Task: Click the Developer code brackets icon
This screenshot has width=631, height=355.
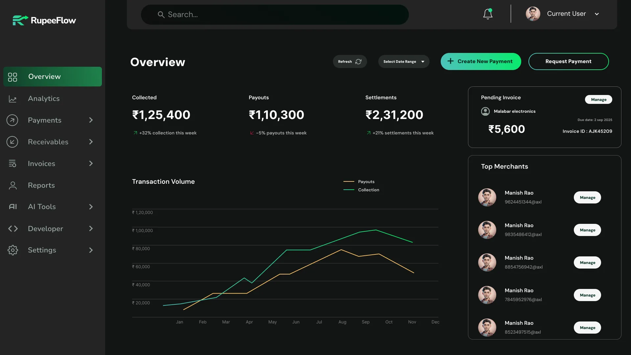Action: coord(13,229)
